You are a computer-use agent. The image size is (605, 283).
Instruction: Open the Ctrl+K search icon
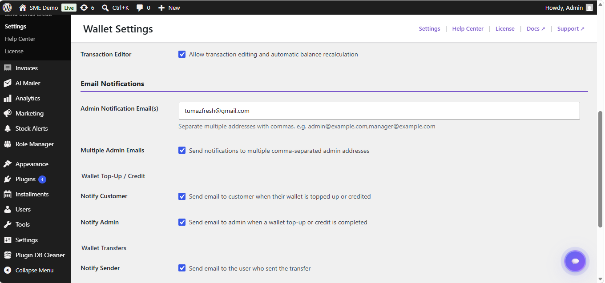[x=105, y=8]
